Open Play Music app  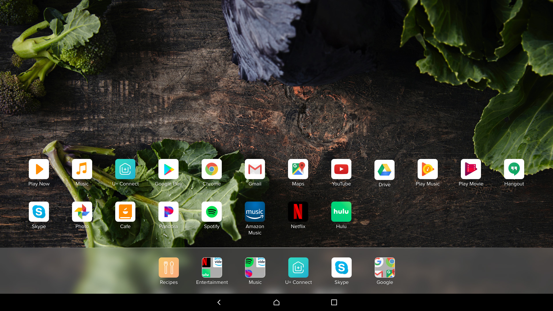click(x=428, y=169)
